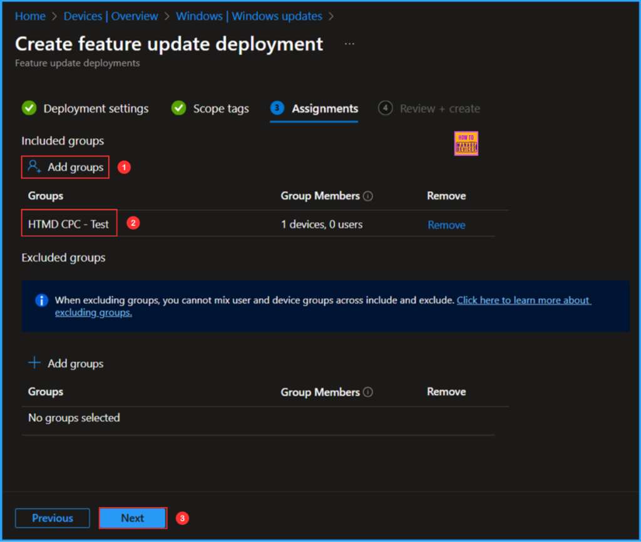Select the Assignments tab
Image resolution: width=641 pixels, height=542 pixels.
[x=324, y=108]
